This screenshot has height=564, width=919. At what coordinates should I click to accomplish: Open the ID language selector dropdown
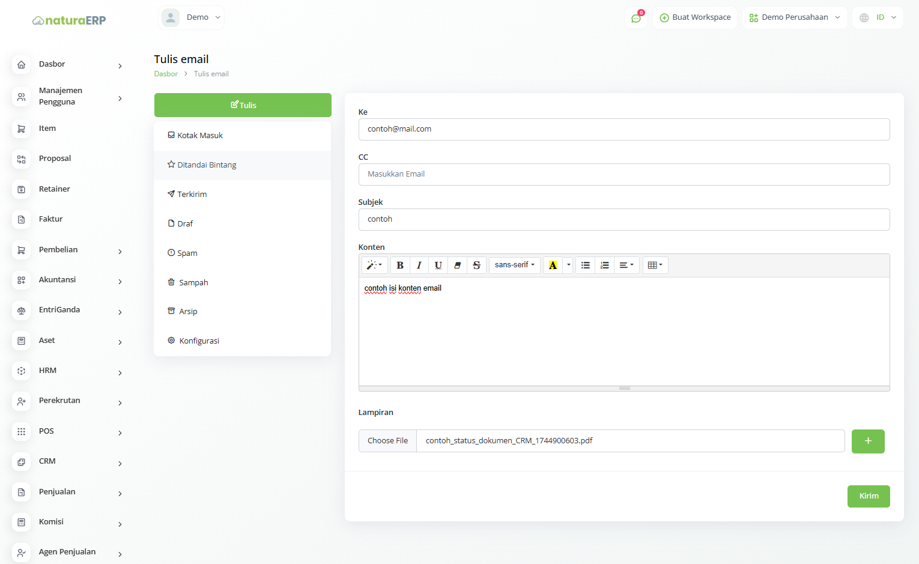coord(878,17)
